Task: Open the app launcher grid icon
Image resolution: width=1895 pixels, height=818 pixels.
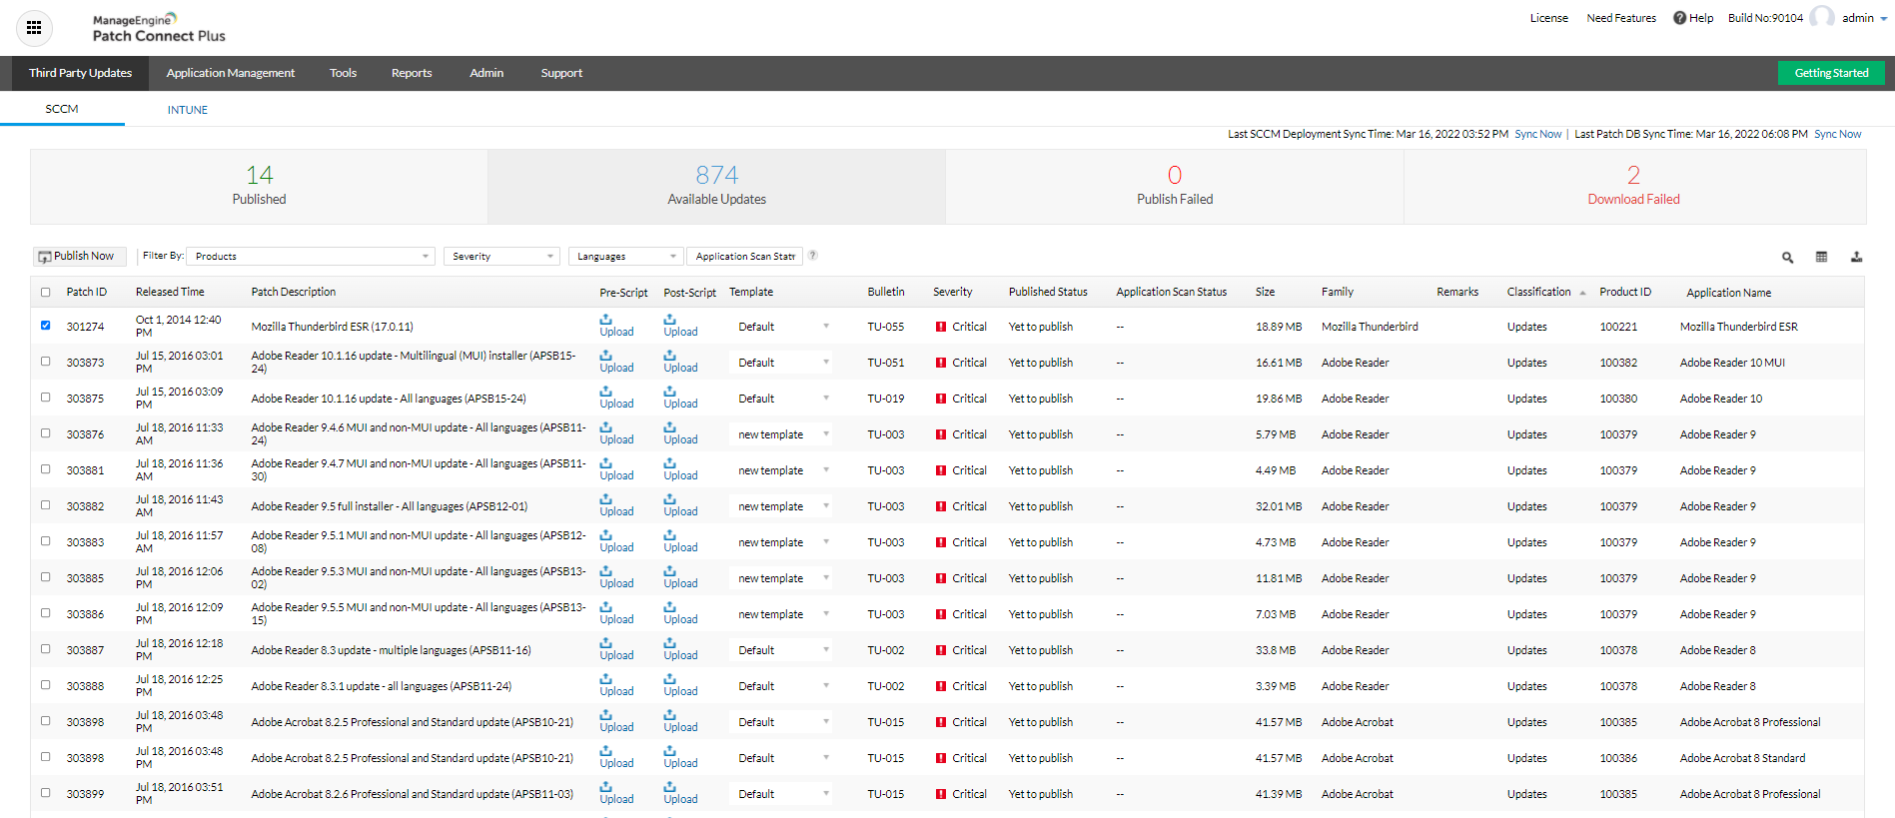Action: [34, 28]
